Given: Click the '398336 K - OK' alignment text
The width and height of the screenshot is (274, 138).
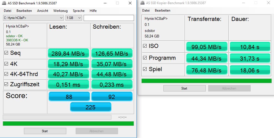Looking at the screenshot, I should pos(17,40).
